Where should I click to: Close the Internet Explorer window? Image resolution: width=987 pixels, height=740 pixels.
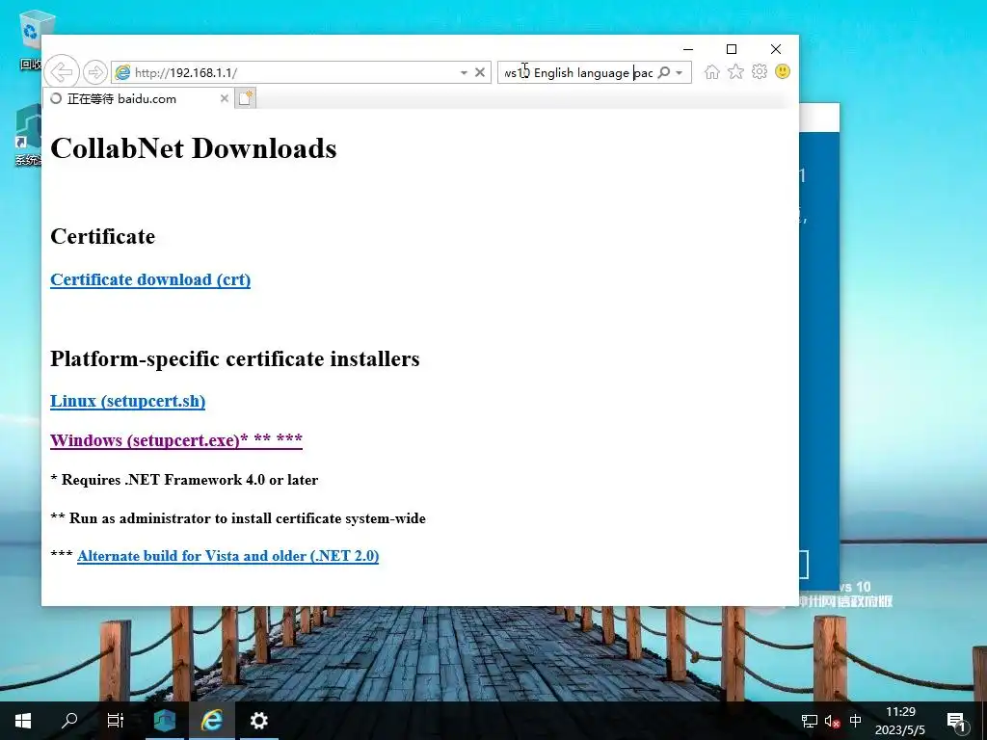[x=776, y=49]
